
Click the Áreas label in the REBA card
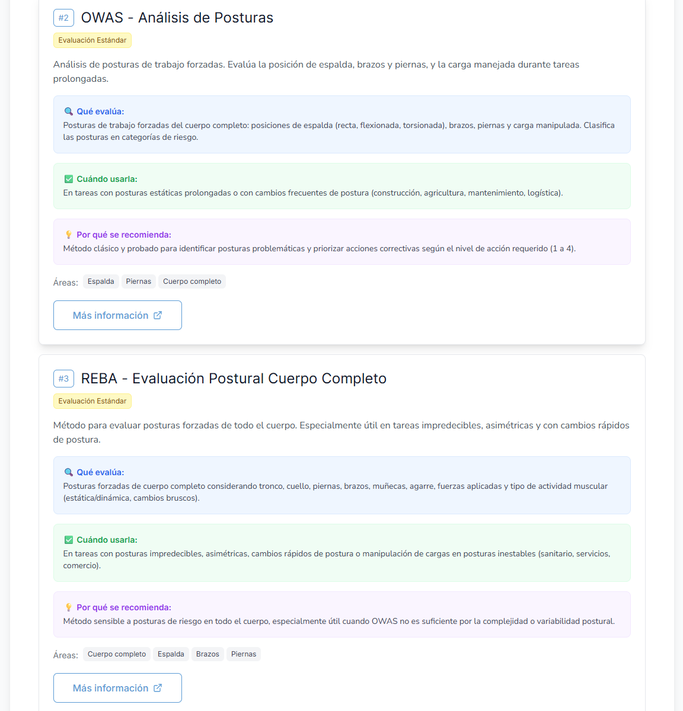[66, 655]
